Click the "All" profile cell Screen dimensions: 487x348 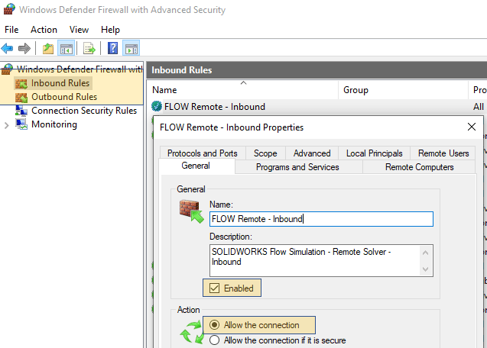(x=479, y=107)
